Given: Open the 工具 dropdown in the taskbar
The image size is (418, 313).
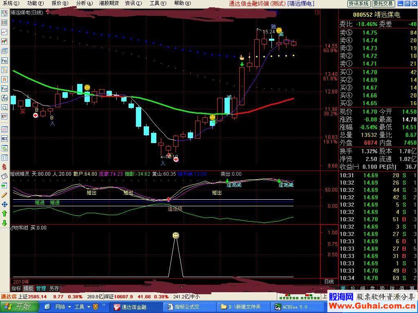Looking at the screenshot, I should [x=82, y=307].
